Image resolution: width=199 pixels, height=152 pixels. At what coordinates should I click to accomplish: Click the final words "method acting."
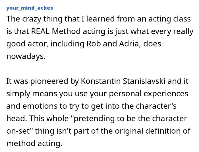coord(34,143)
